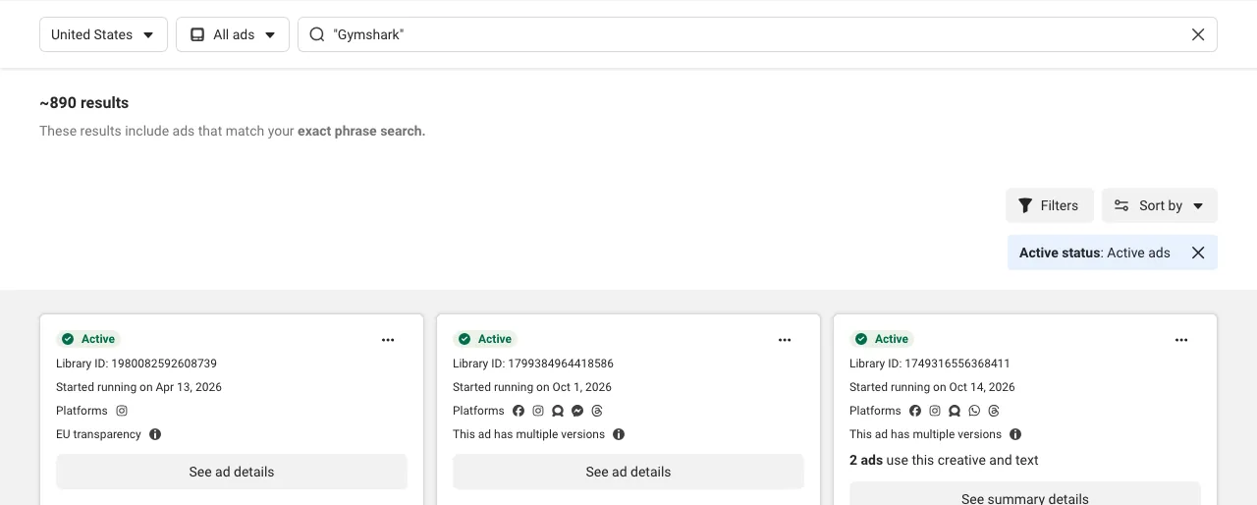Screen dimensions: 1257x505
Task: Open the All ads category dropdown
Action: pos(233,34)
